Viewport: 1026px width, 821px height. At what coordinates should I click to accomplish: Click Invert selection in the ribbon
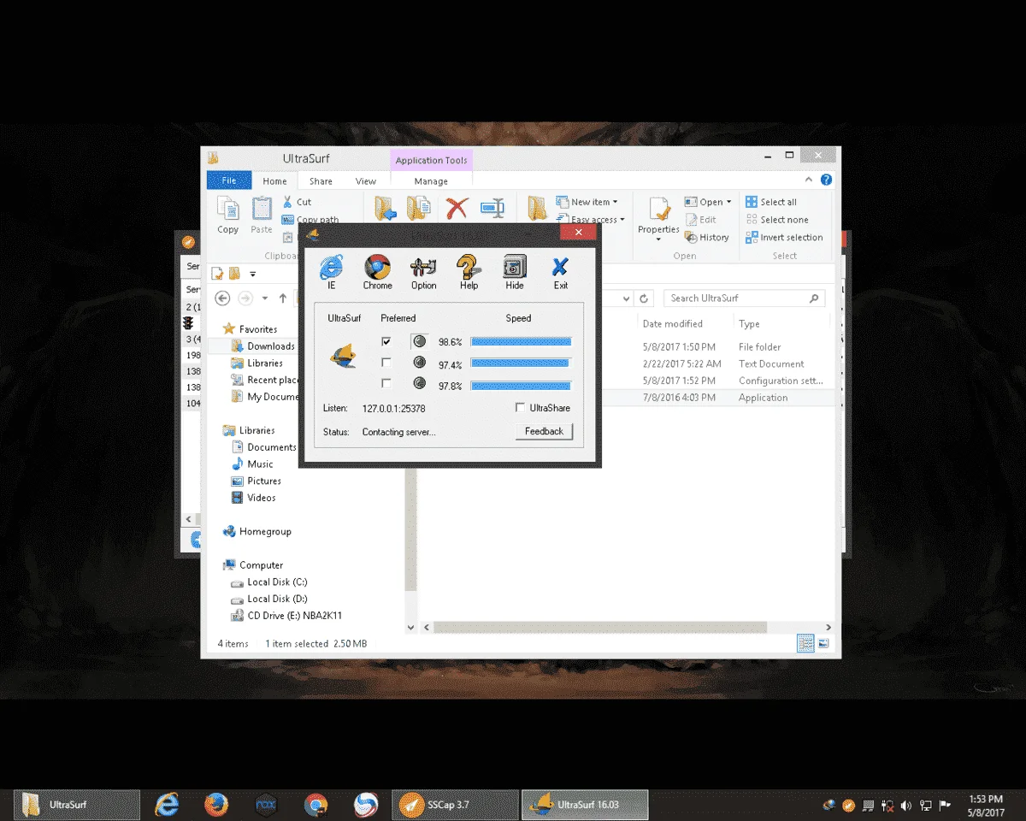click(784, 238)
